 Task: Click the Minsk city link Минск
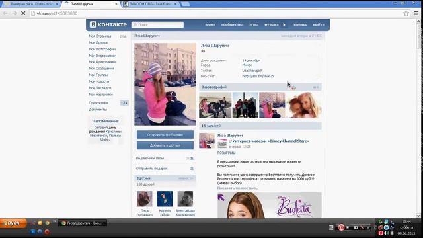click(247, 65)
